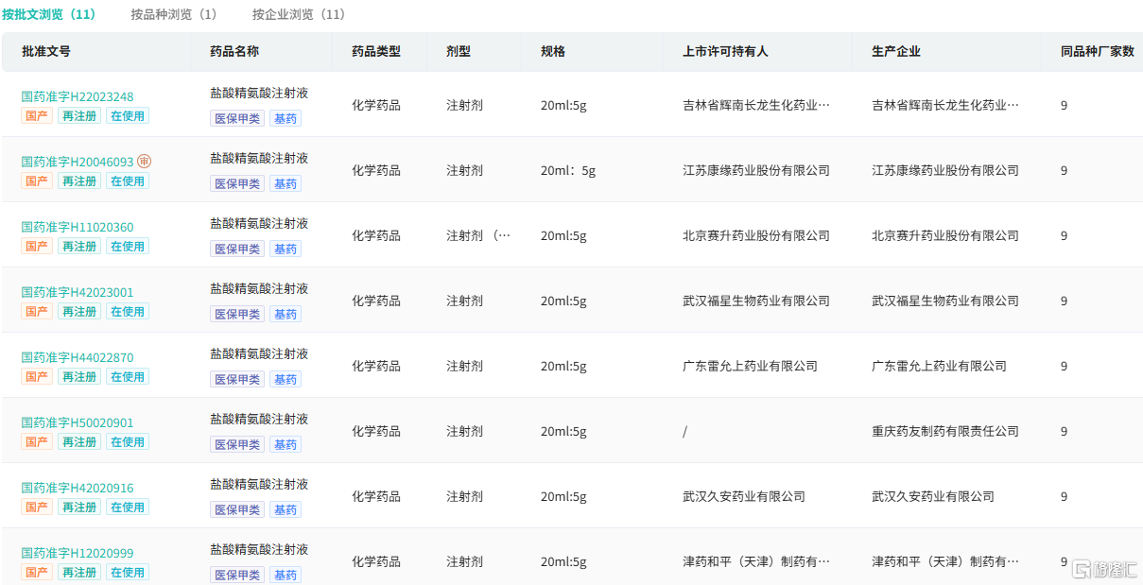1143x585 pixels.
Task: Switch to 按品种浏览（1）tab
Action: (x=174, y=14)
